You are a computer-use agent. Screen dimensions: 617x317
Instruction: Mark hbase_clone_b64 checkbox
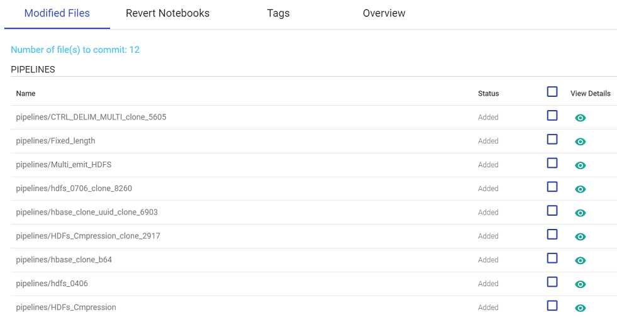coord(552,258)
